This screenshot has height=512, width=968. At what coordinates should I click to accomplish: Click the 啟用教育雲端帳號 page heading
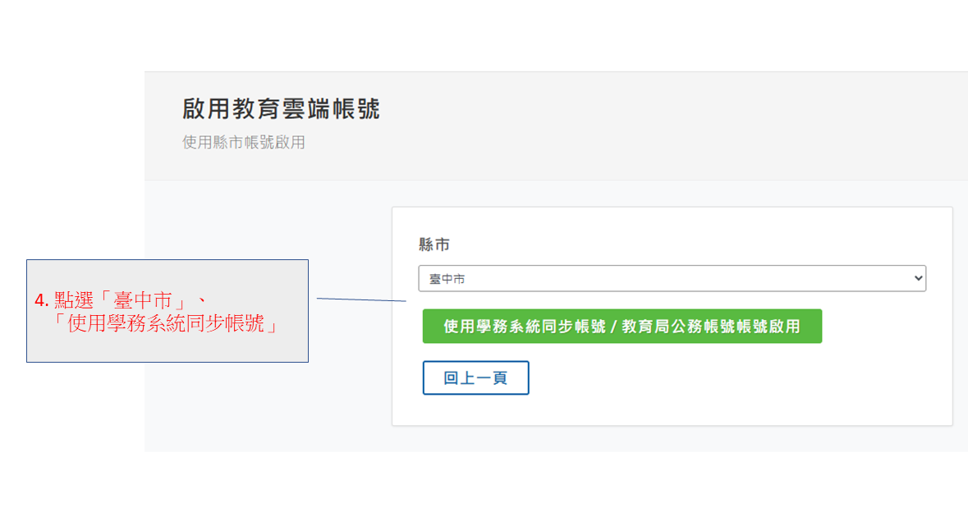(x=281, y=109)
